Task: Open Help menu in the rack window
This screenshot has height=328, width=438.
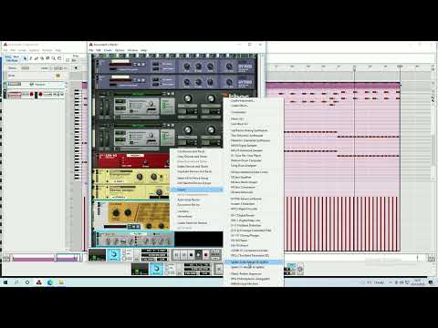Action: click(x=144, y=50)
